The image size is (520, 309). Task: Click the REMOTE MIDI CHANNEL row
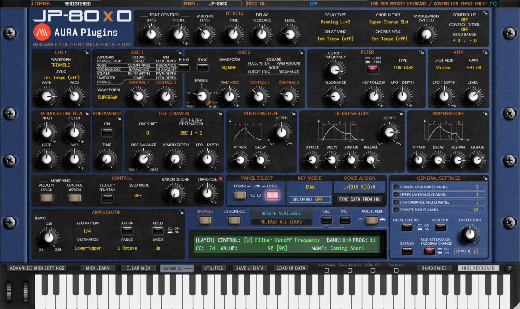(439, 210)
